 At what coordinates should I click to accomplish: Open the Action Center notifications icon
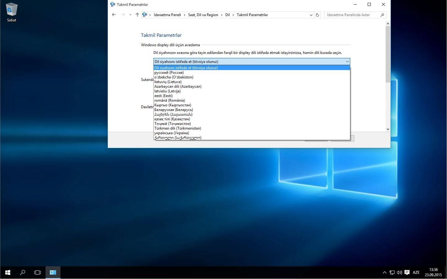coord(407,272)
